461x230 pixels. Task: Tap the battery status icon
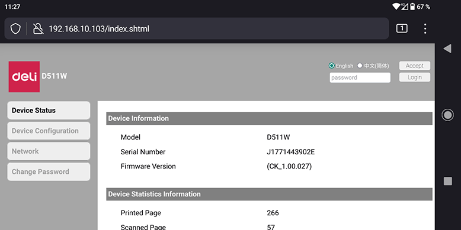(412, 7)
